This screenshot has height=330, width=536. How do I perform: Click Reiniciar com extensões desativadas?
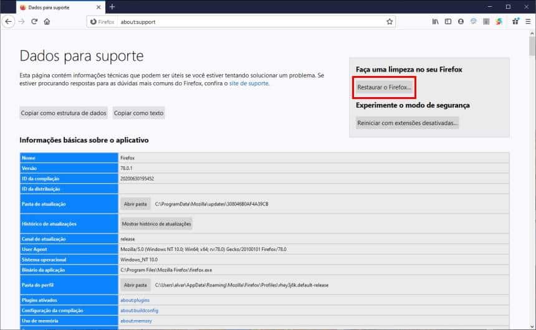pos(407,123)
